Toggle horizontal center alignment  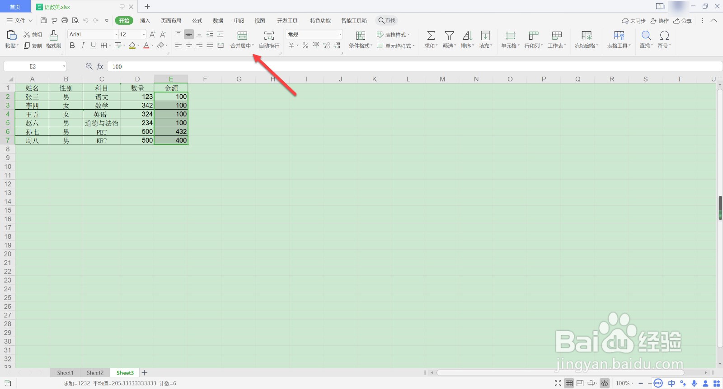click(x=189, y=46)
